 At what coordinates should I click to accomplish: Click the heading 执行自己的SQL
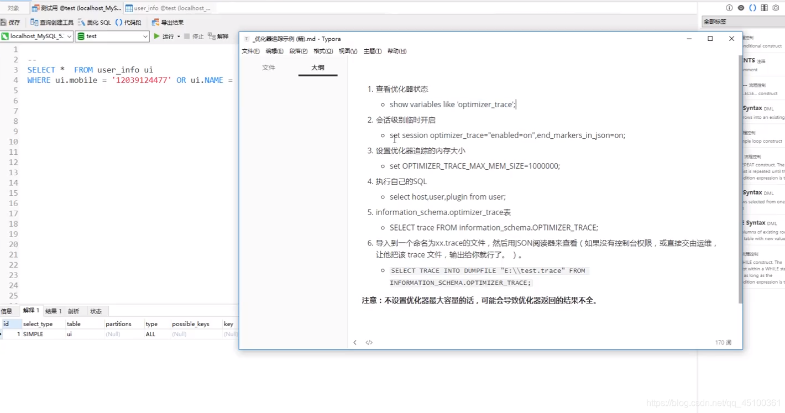[401, 181]
